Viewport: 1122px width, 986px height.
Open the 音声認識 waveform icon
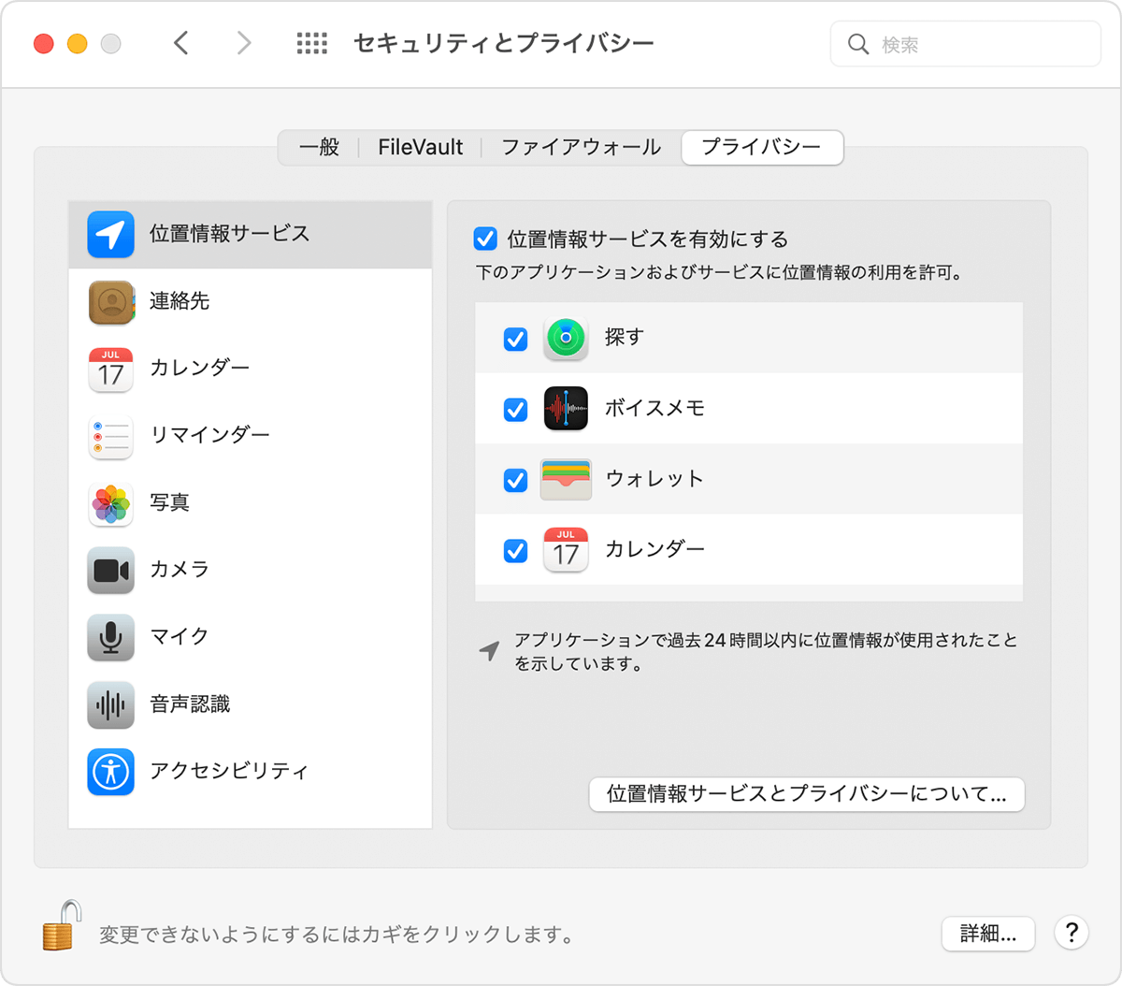tap(110, 704)
